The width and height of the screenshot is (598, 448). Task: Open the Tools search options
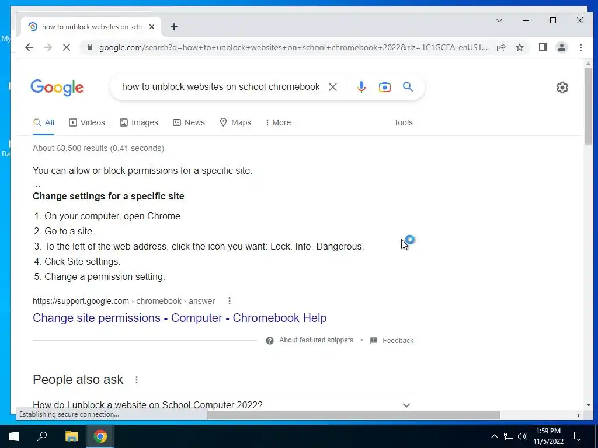click(403, 123)
